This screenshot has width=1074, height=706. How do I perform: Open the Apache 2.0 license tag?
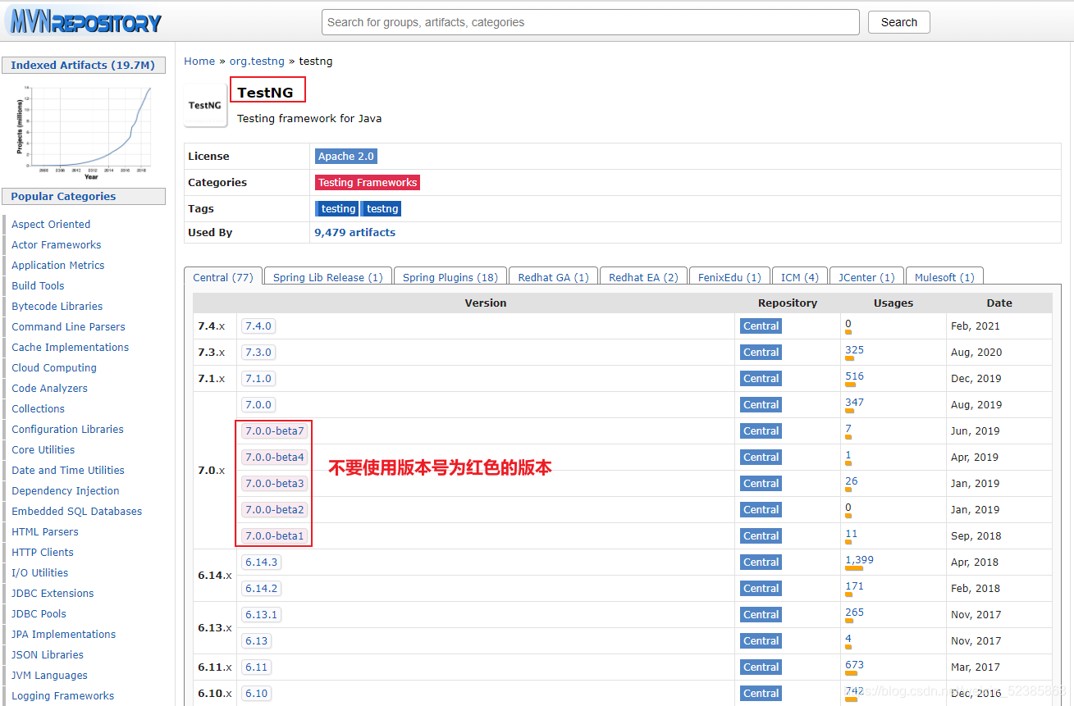(346, 156)
